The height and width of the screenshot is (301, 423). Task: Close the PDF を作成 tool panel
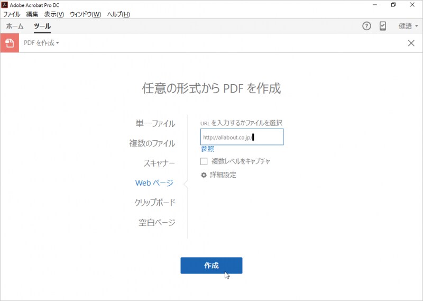[x=411, y=43]
